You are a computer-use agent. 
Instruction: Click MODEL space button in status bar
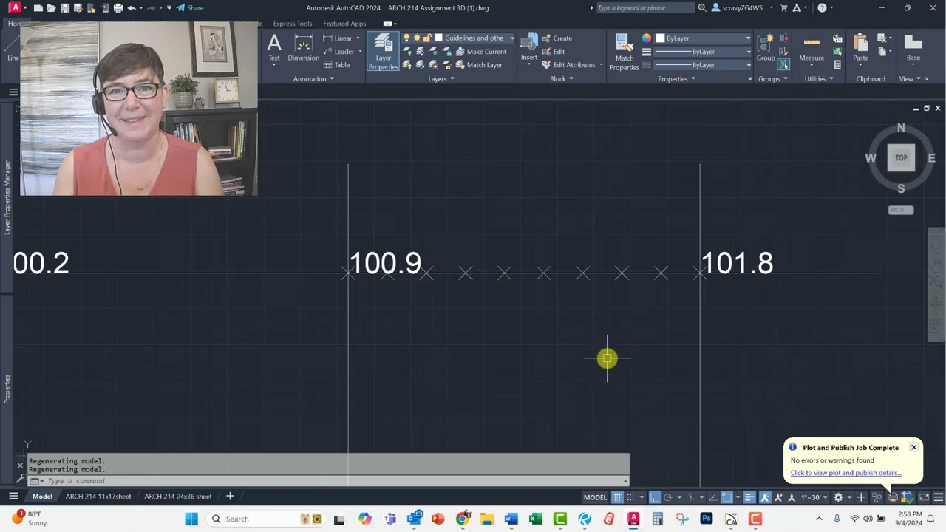[x=595, y=497]
